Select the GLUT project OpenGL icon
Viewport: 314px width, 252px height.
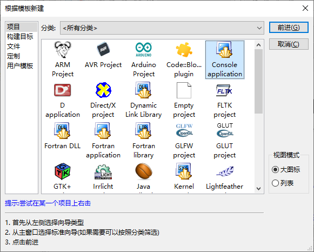[x=225, y=130]
